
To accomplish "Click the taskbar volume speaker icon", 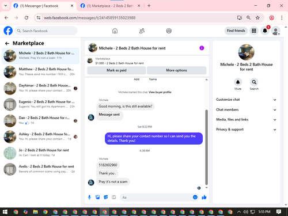I will point(245,212).
